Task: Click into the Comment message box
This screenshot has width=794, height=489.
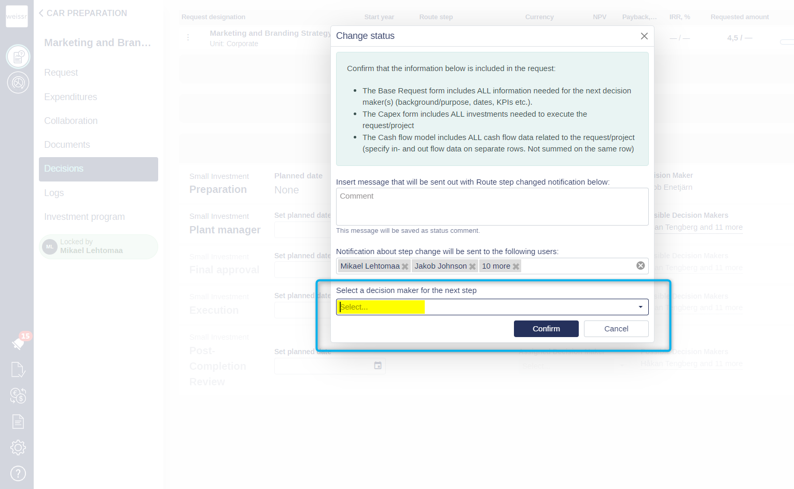Action: (x=492, y=206)
